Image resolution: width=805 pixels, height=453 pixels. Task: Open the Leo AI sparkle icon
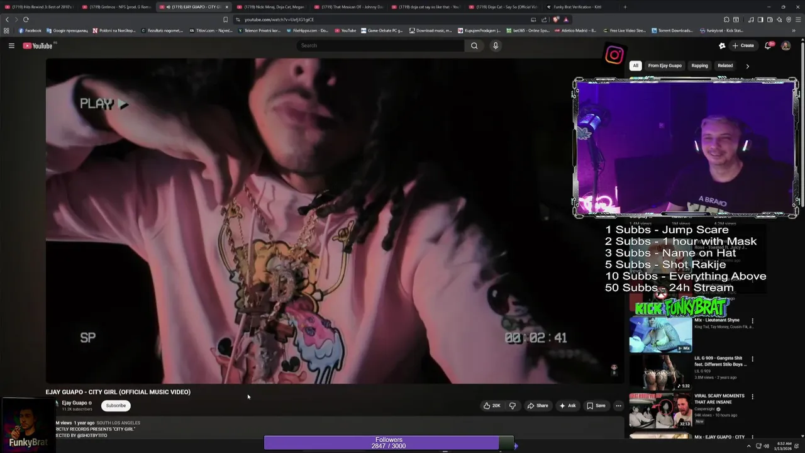click(x=779, y=20)
